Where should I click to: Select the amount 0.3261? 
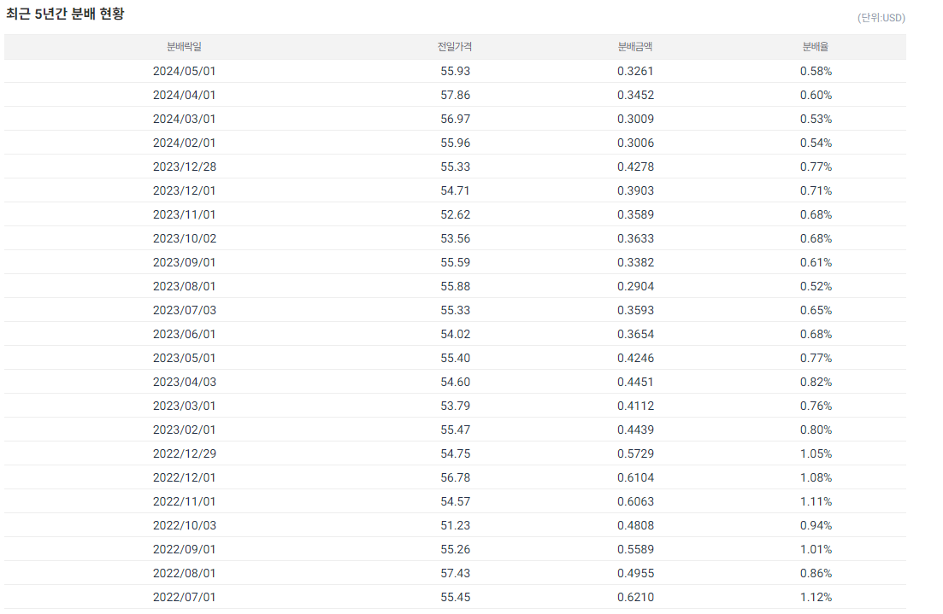click(x=635, y=71)
